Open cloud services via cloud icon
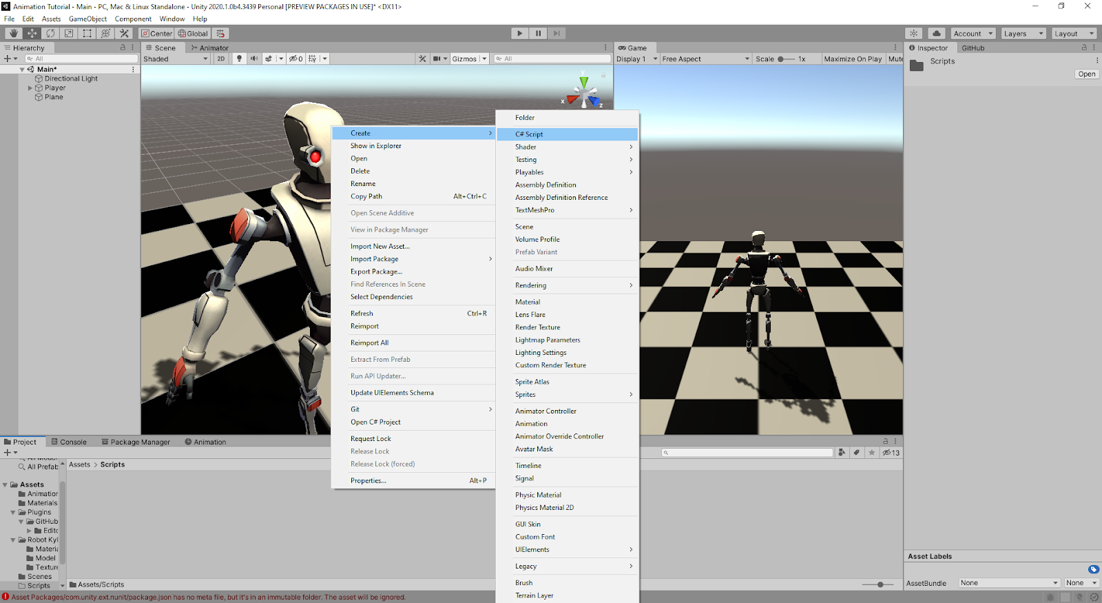The height and width of the screenshot is (603, 1102). click(x=936, y=33)
